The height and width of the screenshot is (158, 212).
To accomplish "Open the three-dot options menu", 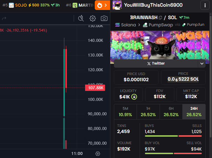I will point(205,5).
